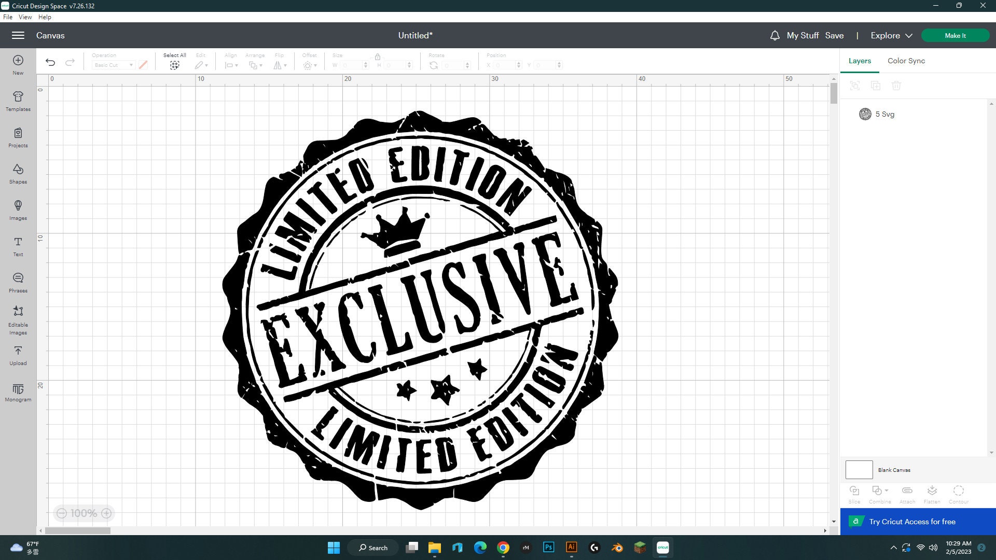Open the Combine dropdown arrow
Screen dimensions: 996x560
coord(886,491)
